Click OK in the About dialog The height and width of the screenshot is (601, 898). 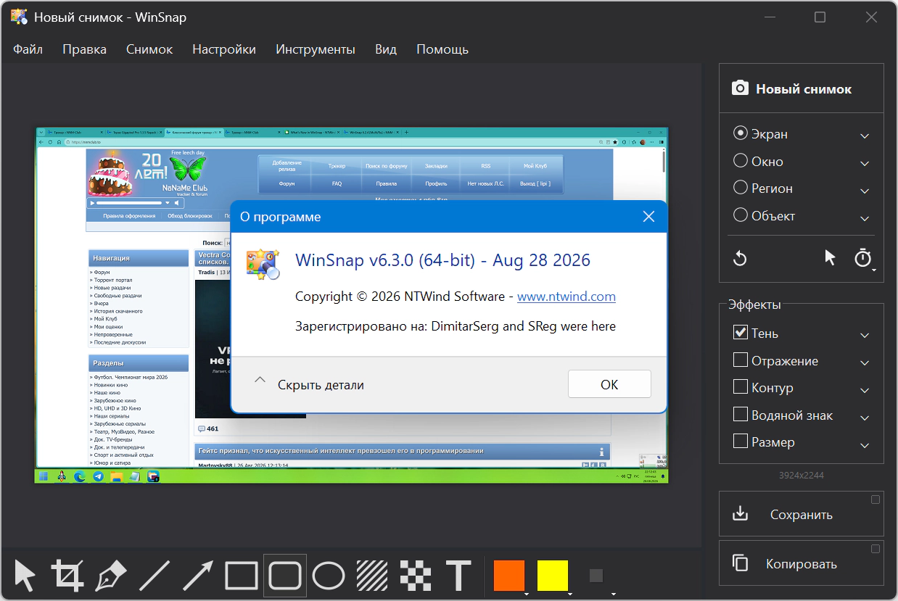click(609, 384)
